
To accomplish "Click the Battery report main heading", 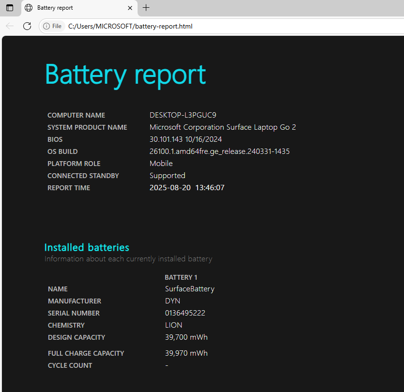I will click(125, 75).
